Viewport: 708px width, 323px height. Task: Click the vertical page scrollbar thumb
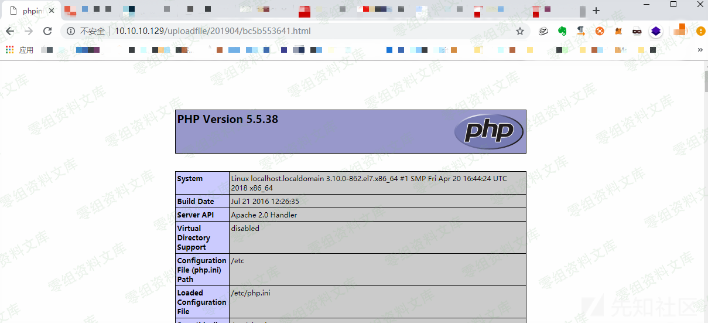[705, 82]
